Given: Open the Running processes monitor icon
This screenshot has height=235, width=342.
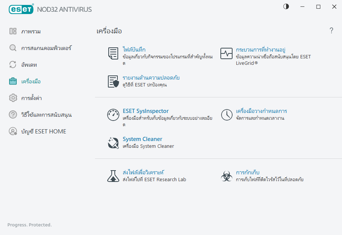Looking at the screenshot, I should (226, 53).
